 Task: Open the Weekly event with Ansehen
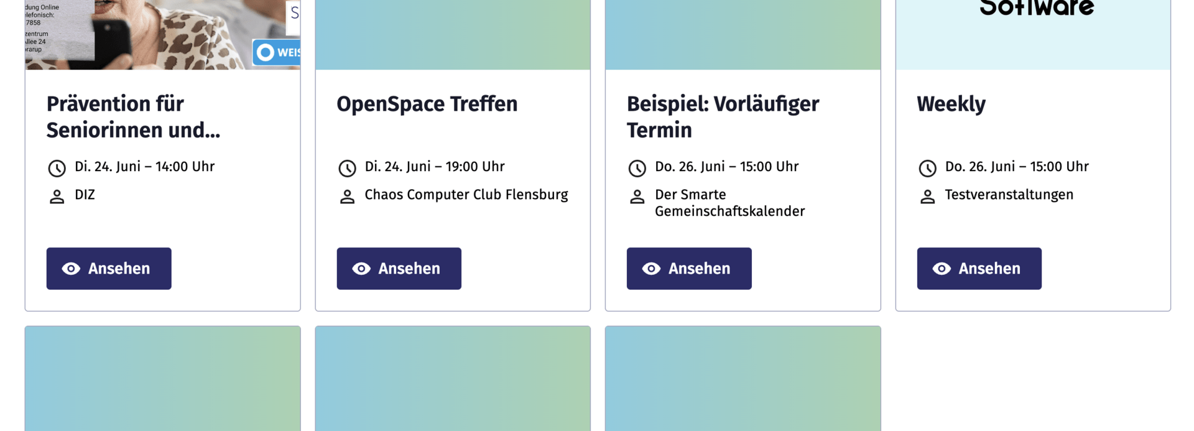click(979, 269)
